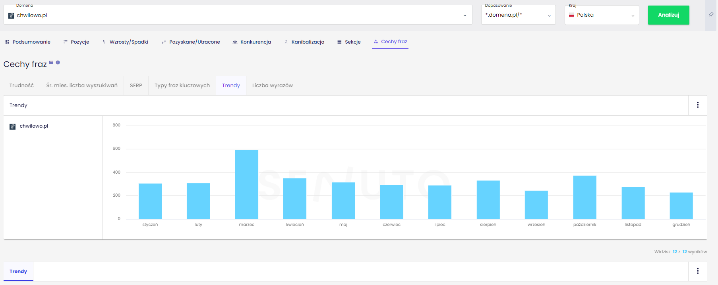This screenshot has height=285, width=718.
Task: Select the Cechy fraz navigation item
Action: tap(390, 42)
